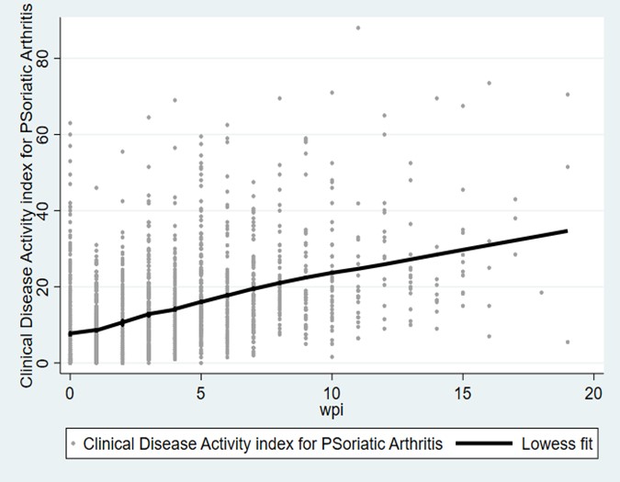
Task: Click the x-axis tick label "10"
Action: pyautogui.click(x=332, y=381)
